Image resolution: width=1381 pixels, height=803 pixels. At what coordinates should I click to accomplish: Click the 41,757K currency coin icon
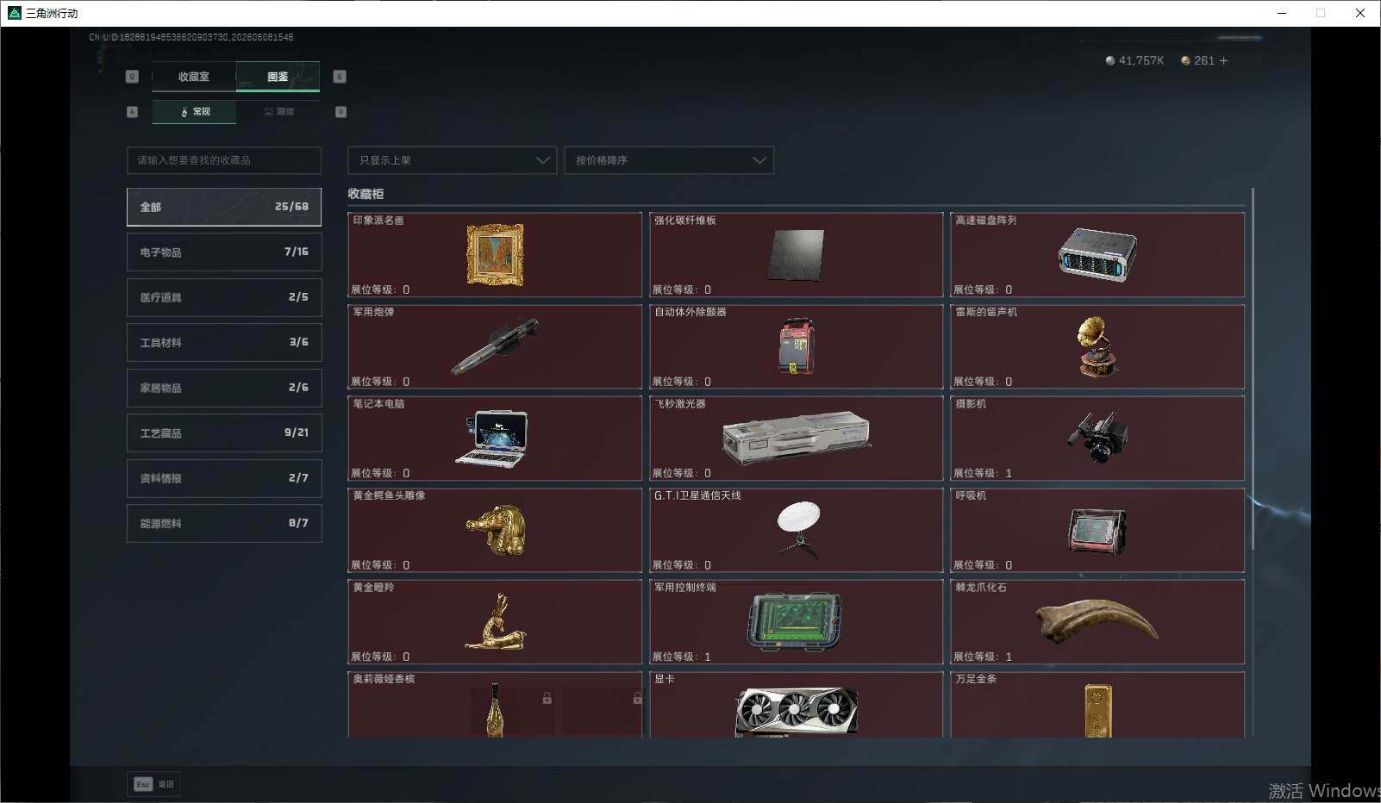point(1109,60)
